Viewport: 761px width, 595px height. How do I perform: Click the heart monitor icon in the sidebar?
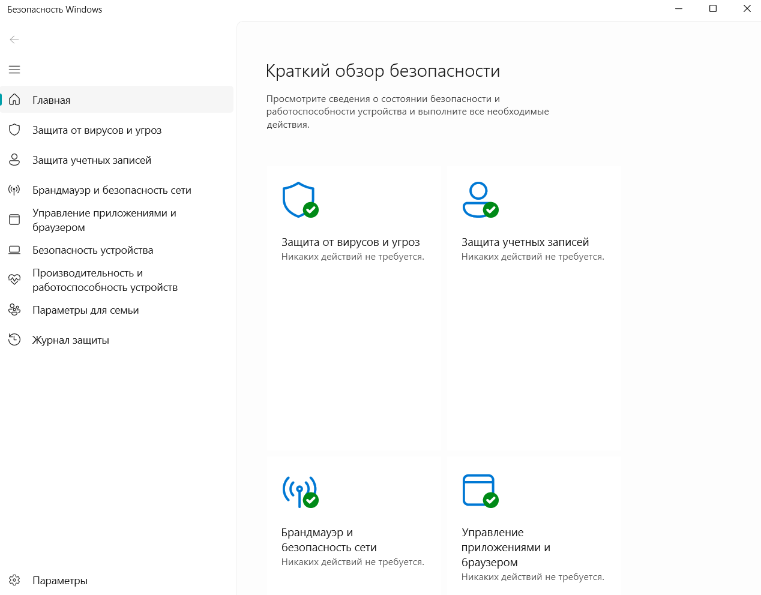(x=14, y=280)
